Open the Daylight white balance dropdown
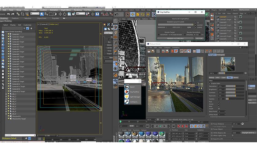Screen dimensions: 257x149 (x=249, y=133)
